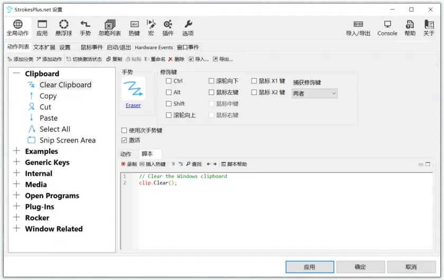Image resolution: width=444 pixels, height=280 pixels.
Task: Expand the Examples category
Action: (x=16, y=151)
